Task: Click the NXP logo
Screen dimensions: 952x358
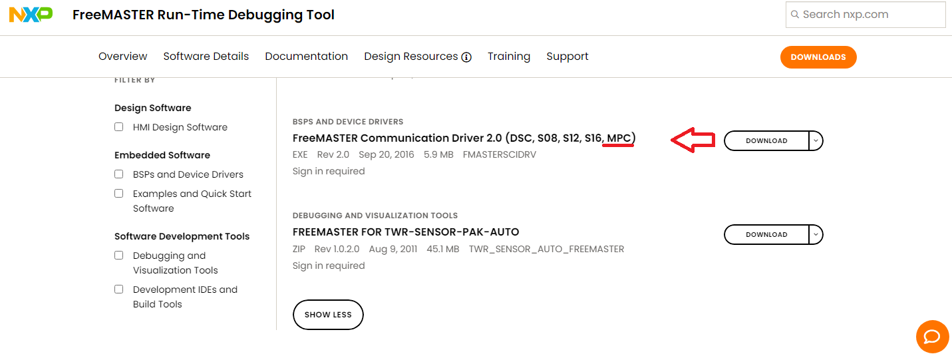Action: click(x=31, y=15)
